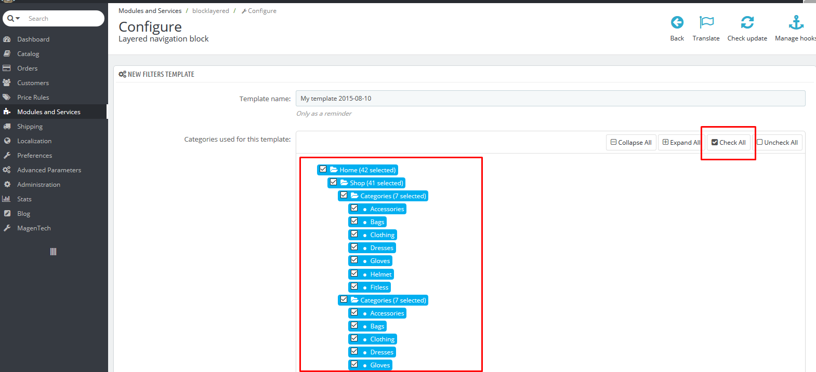Click the Price Rules tag icon
The height and width of the screenshot is (372, 816).
pyautogui.click(x=7, y=98)
